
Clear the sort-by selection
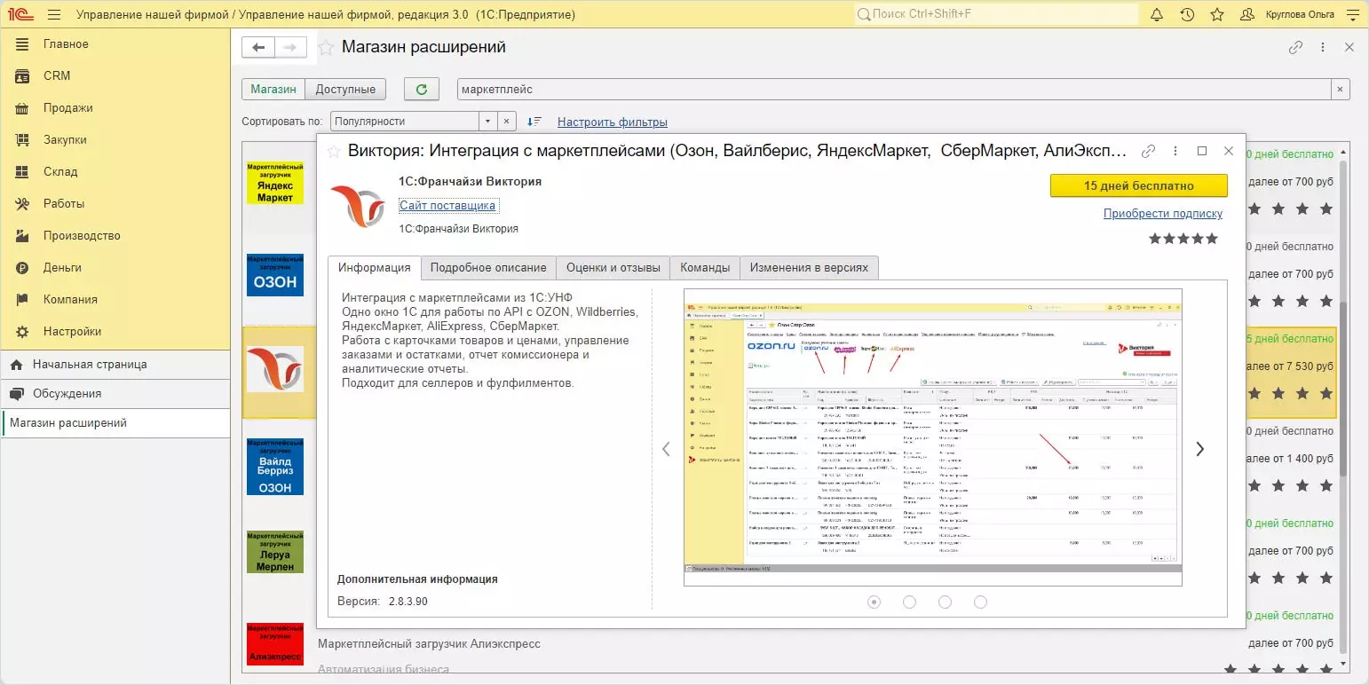click(506, 122)
